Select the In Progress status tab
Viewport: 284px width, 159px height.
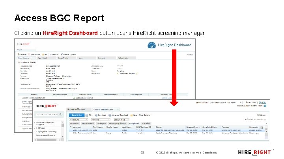(x=101, y=124)
